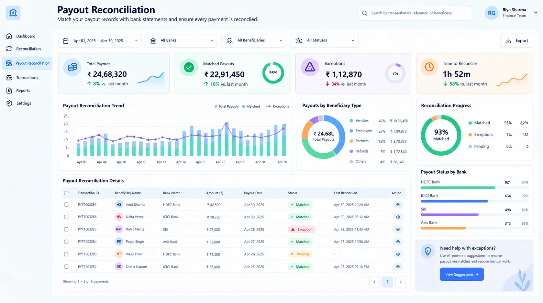Click the lightbulb icon in help card

428,251
